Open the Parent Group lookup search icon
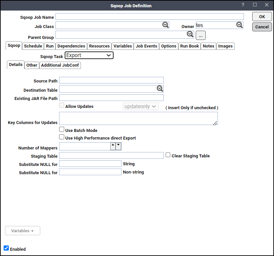This screenshot has height=256, width=274. [190, 34]
